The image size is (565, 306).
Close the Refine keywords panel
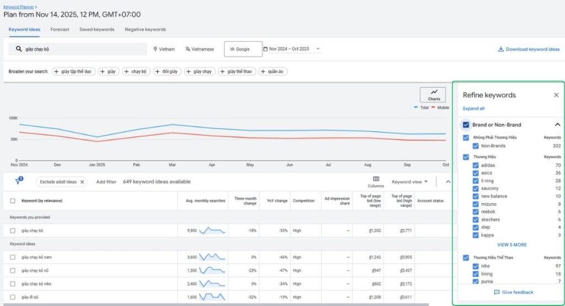click(556, 95)
